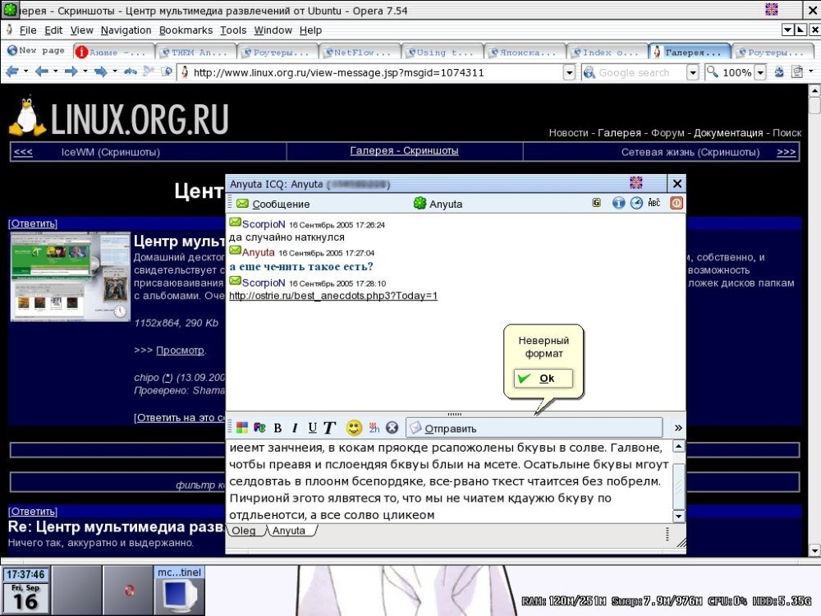This screenshot has width=821, height=616.
Task: Click the document icon at the toolbar's far right
Action: click(796, 71)
